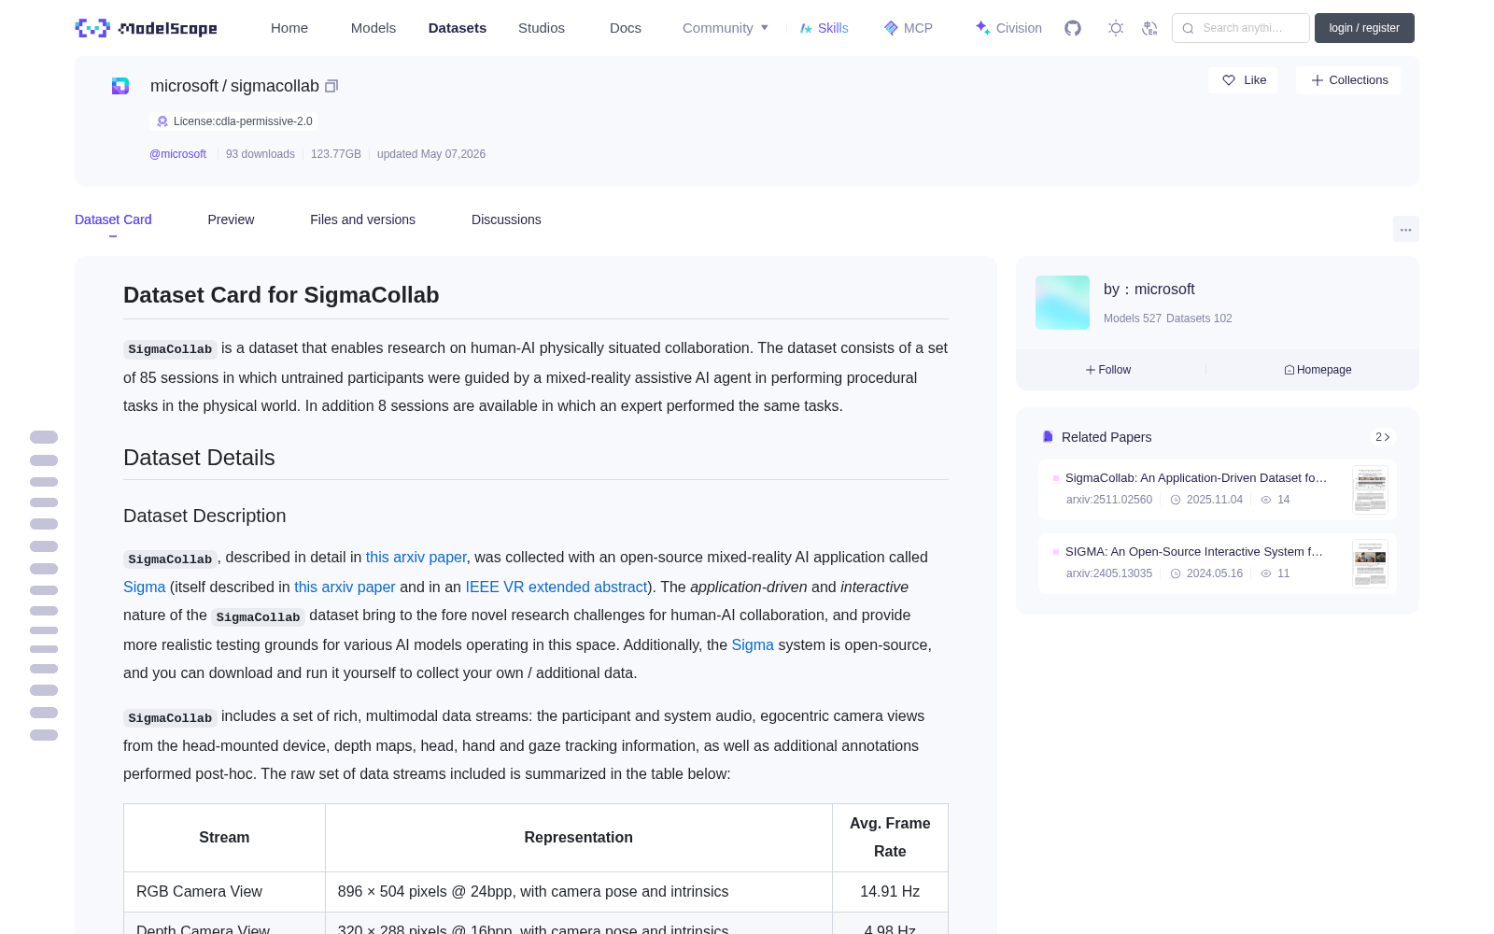The height and width of the screenshot is (934, 1494).
Task: Click the magnifier icon in search box
Action: coord(1189,28)
